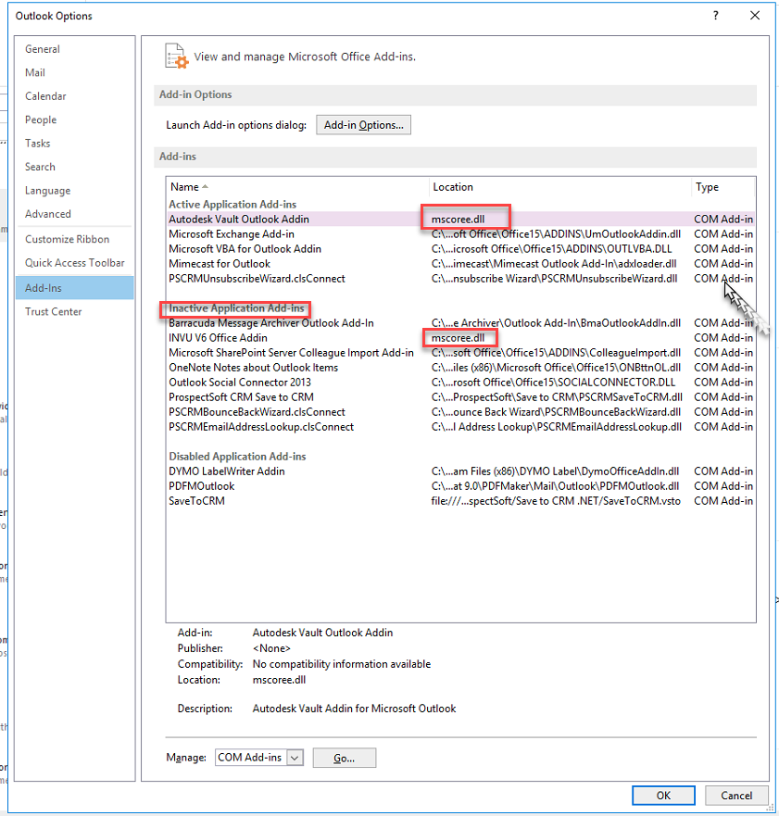The image size is (779, 816).
Task: Select Microsoft SharePoint Server Colleague Import Add-in
Action: point(460,353)
